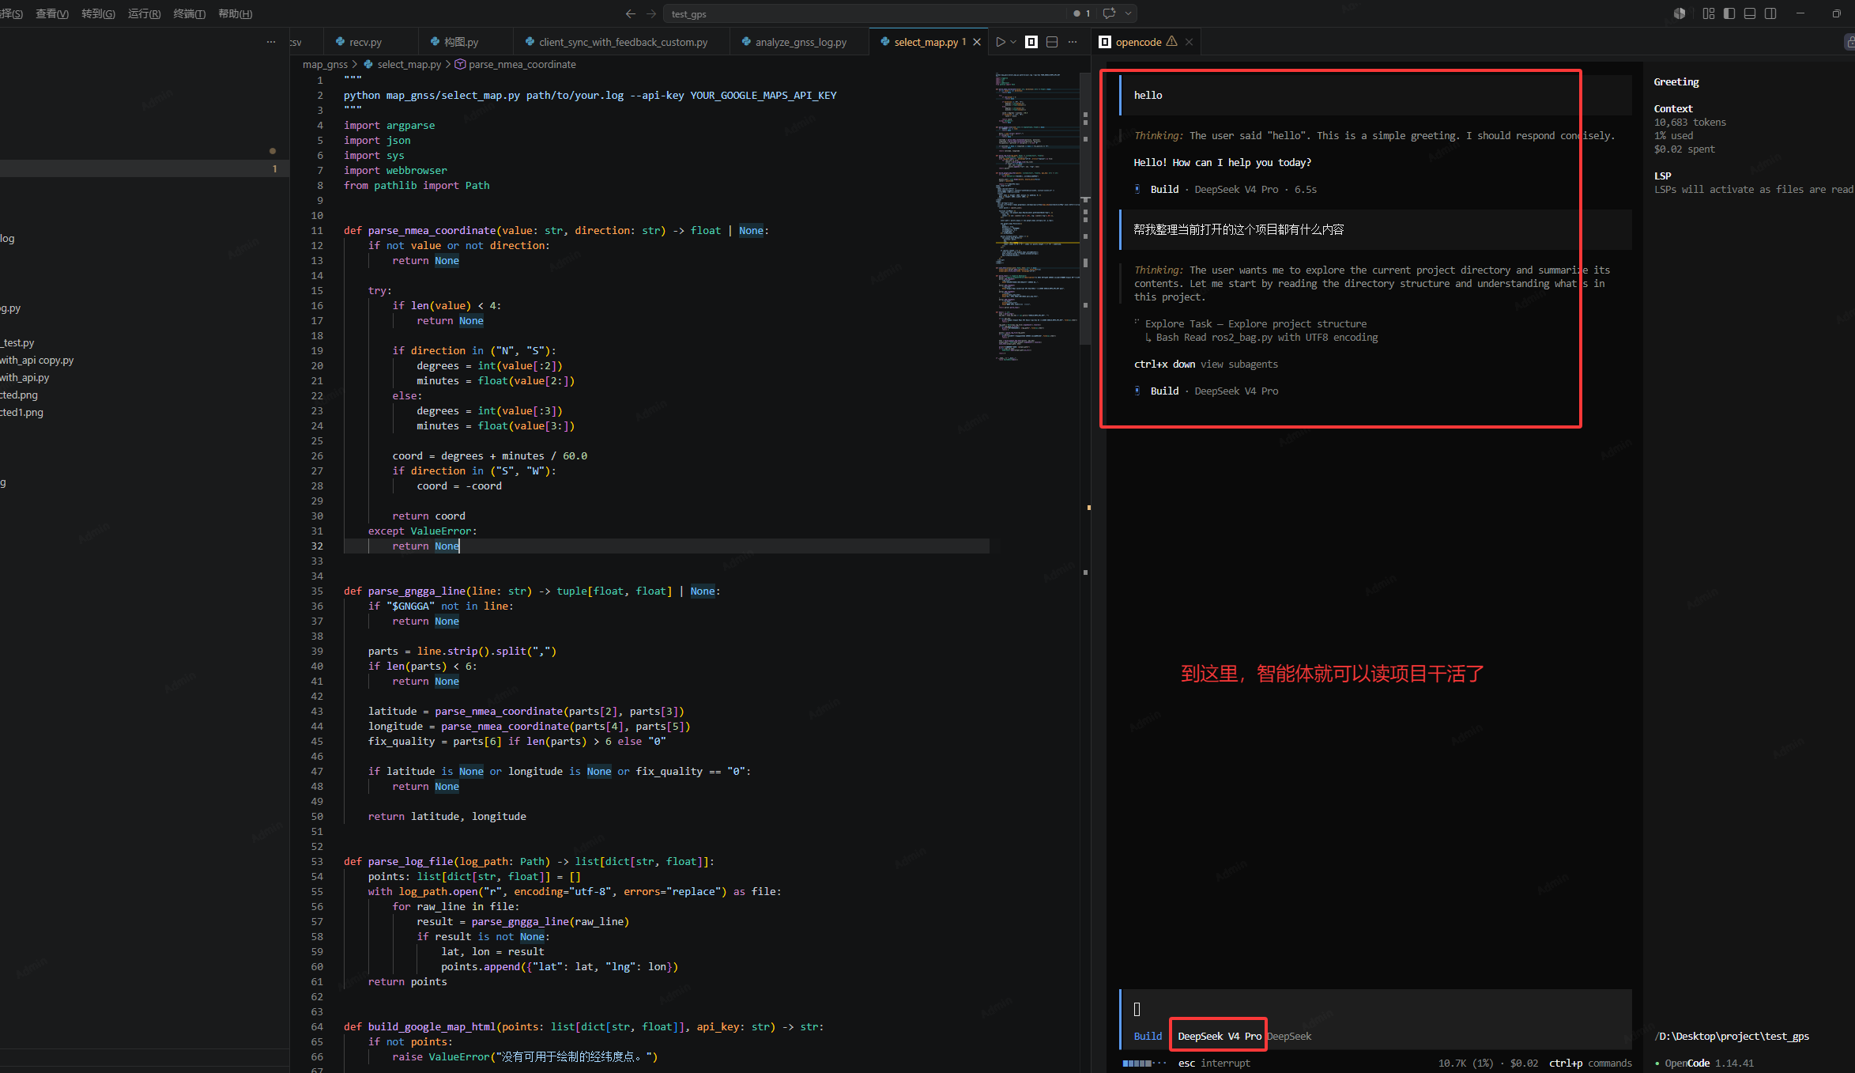
Task: Open the parse_nmea_coordinate symbol breadcrumb
Action: [x=515, y=64]
